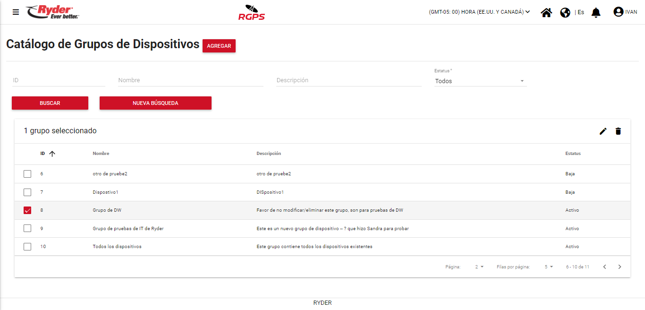This screenshot has height=310, width=645.
Task: Delete selected group with trash icon
Action: pos(618,131)
